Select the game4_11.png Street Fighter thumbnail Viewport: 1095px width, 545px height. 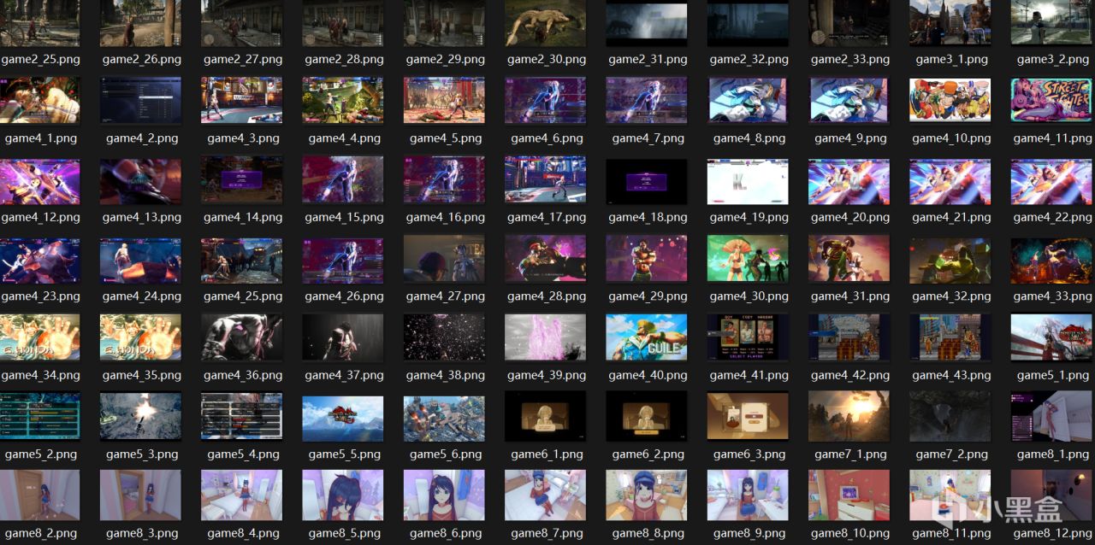tap(1052, 100)
